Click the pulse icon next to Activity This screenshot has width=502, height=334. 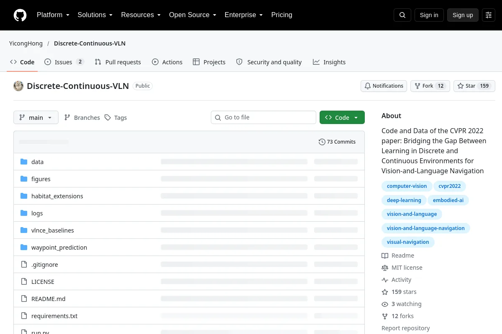(385, 280)
